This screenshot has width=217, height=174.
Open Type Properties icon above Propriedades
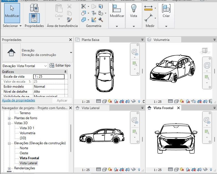[34, 8]
